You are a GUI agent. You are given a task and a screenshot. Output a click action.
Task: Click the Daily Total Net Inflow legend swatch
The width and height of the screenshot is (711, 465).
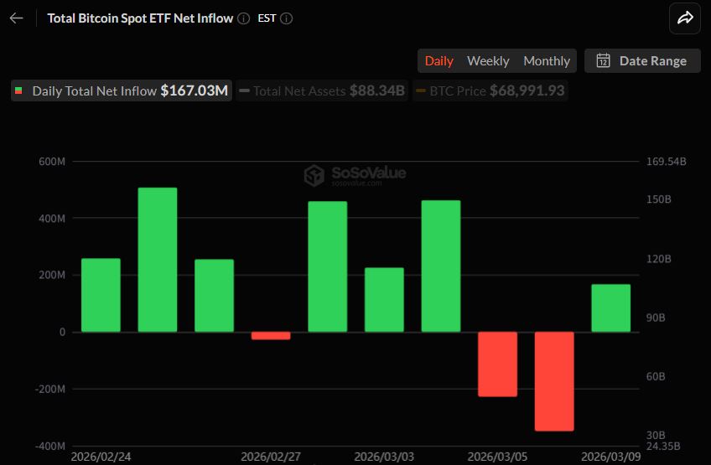point(19,91)
